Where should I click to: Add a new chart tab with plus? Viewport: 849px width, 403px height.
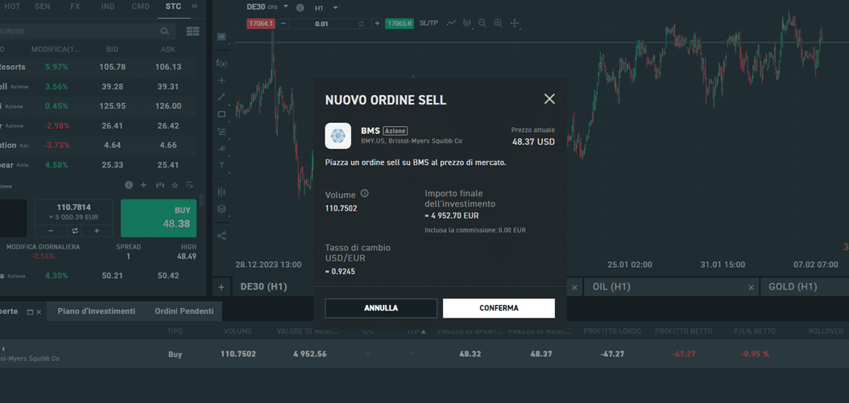(221, 286)
